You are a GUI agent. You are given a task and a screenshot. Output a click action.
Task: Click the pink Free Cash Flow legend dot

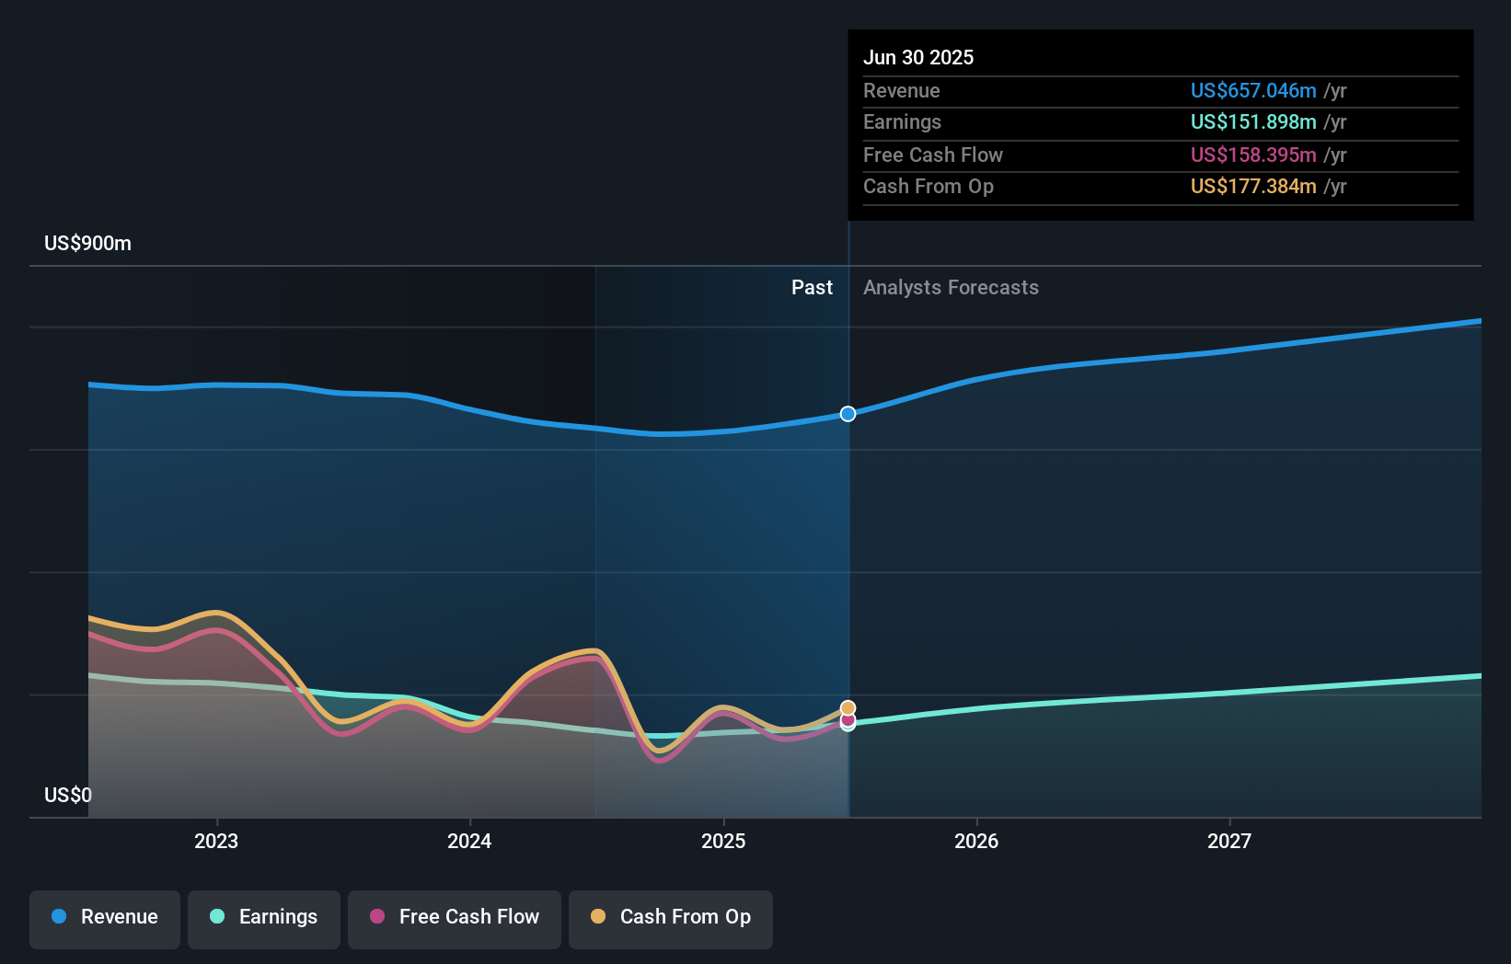[377, 916]
